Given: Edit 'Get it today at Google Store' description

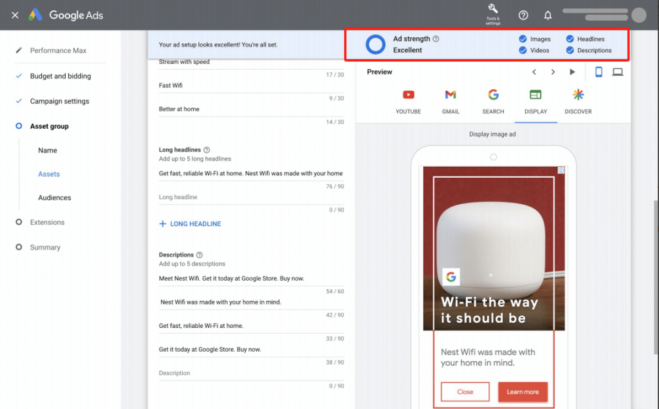Looking at the screenshot, I should pyautogui.click(x=252, y=350).
